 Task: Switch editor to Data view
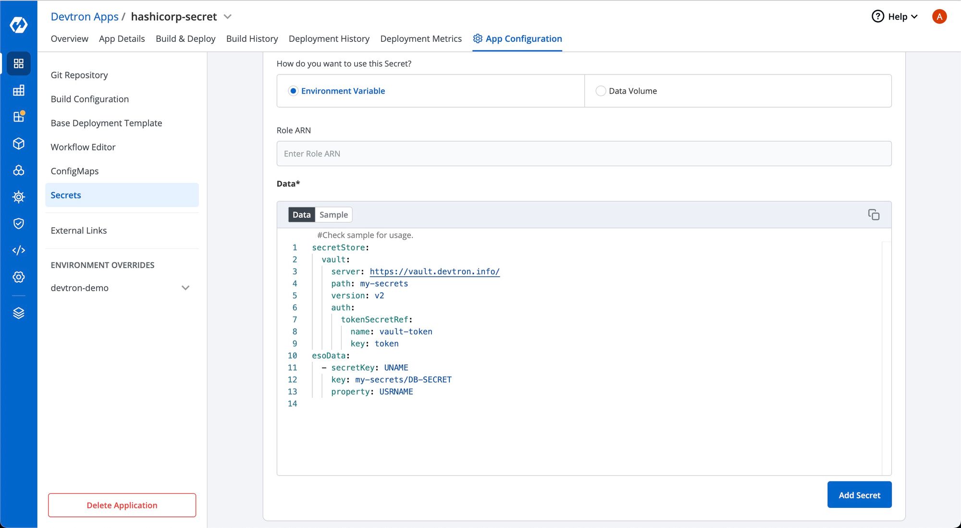point(301,215)
